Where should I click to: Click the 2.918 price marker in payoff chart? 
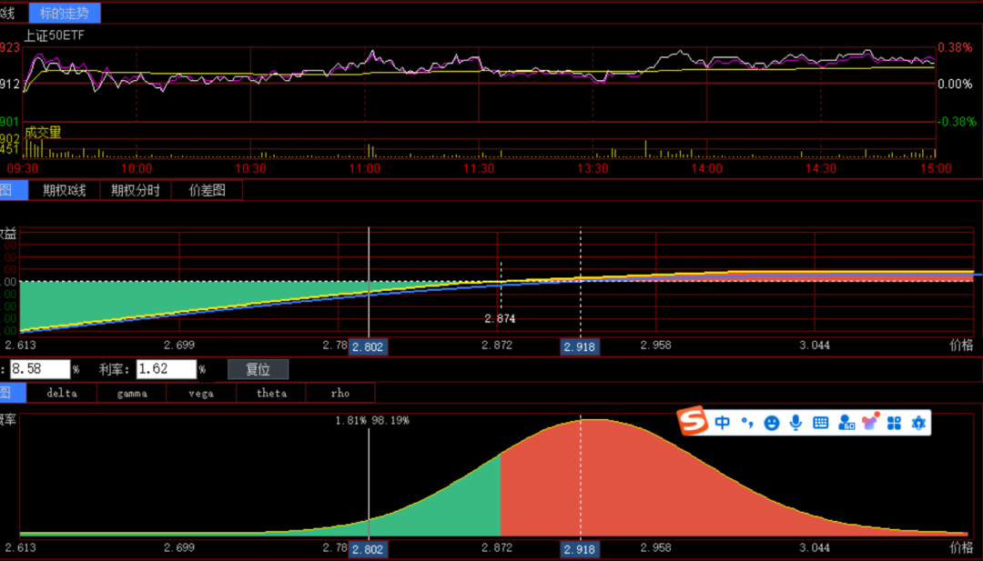pos(579,346)
